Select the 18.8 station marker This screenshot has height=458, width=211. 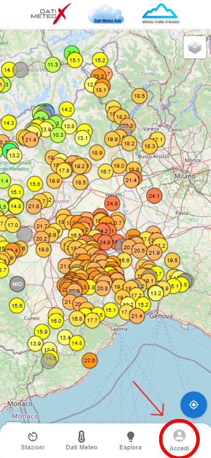(x=134, y=169)
